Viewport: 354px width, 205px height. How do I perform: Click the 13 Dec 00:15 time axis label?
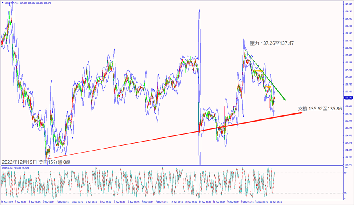pyautogui.click(x=192, y=202)
